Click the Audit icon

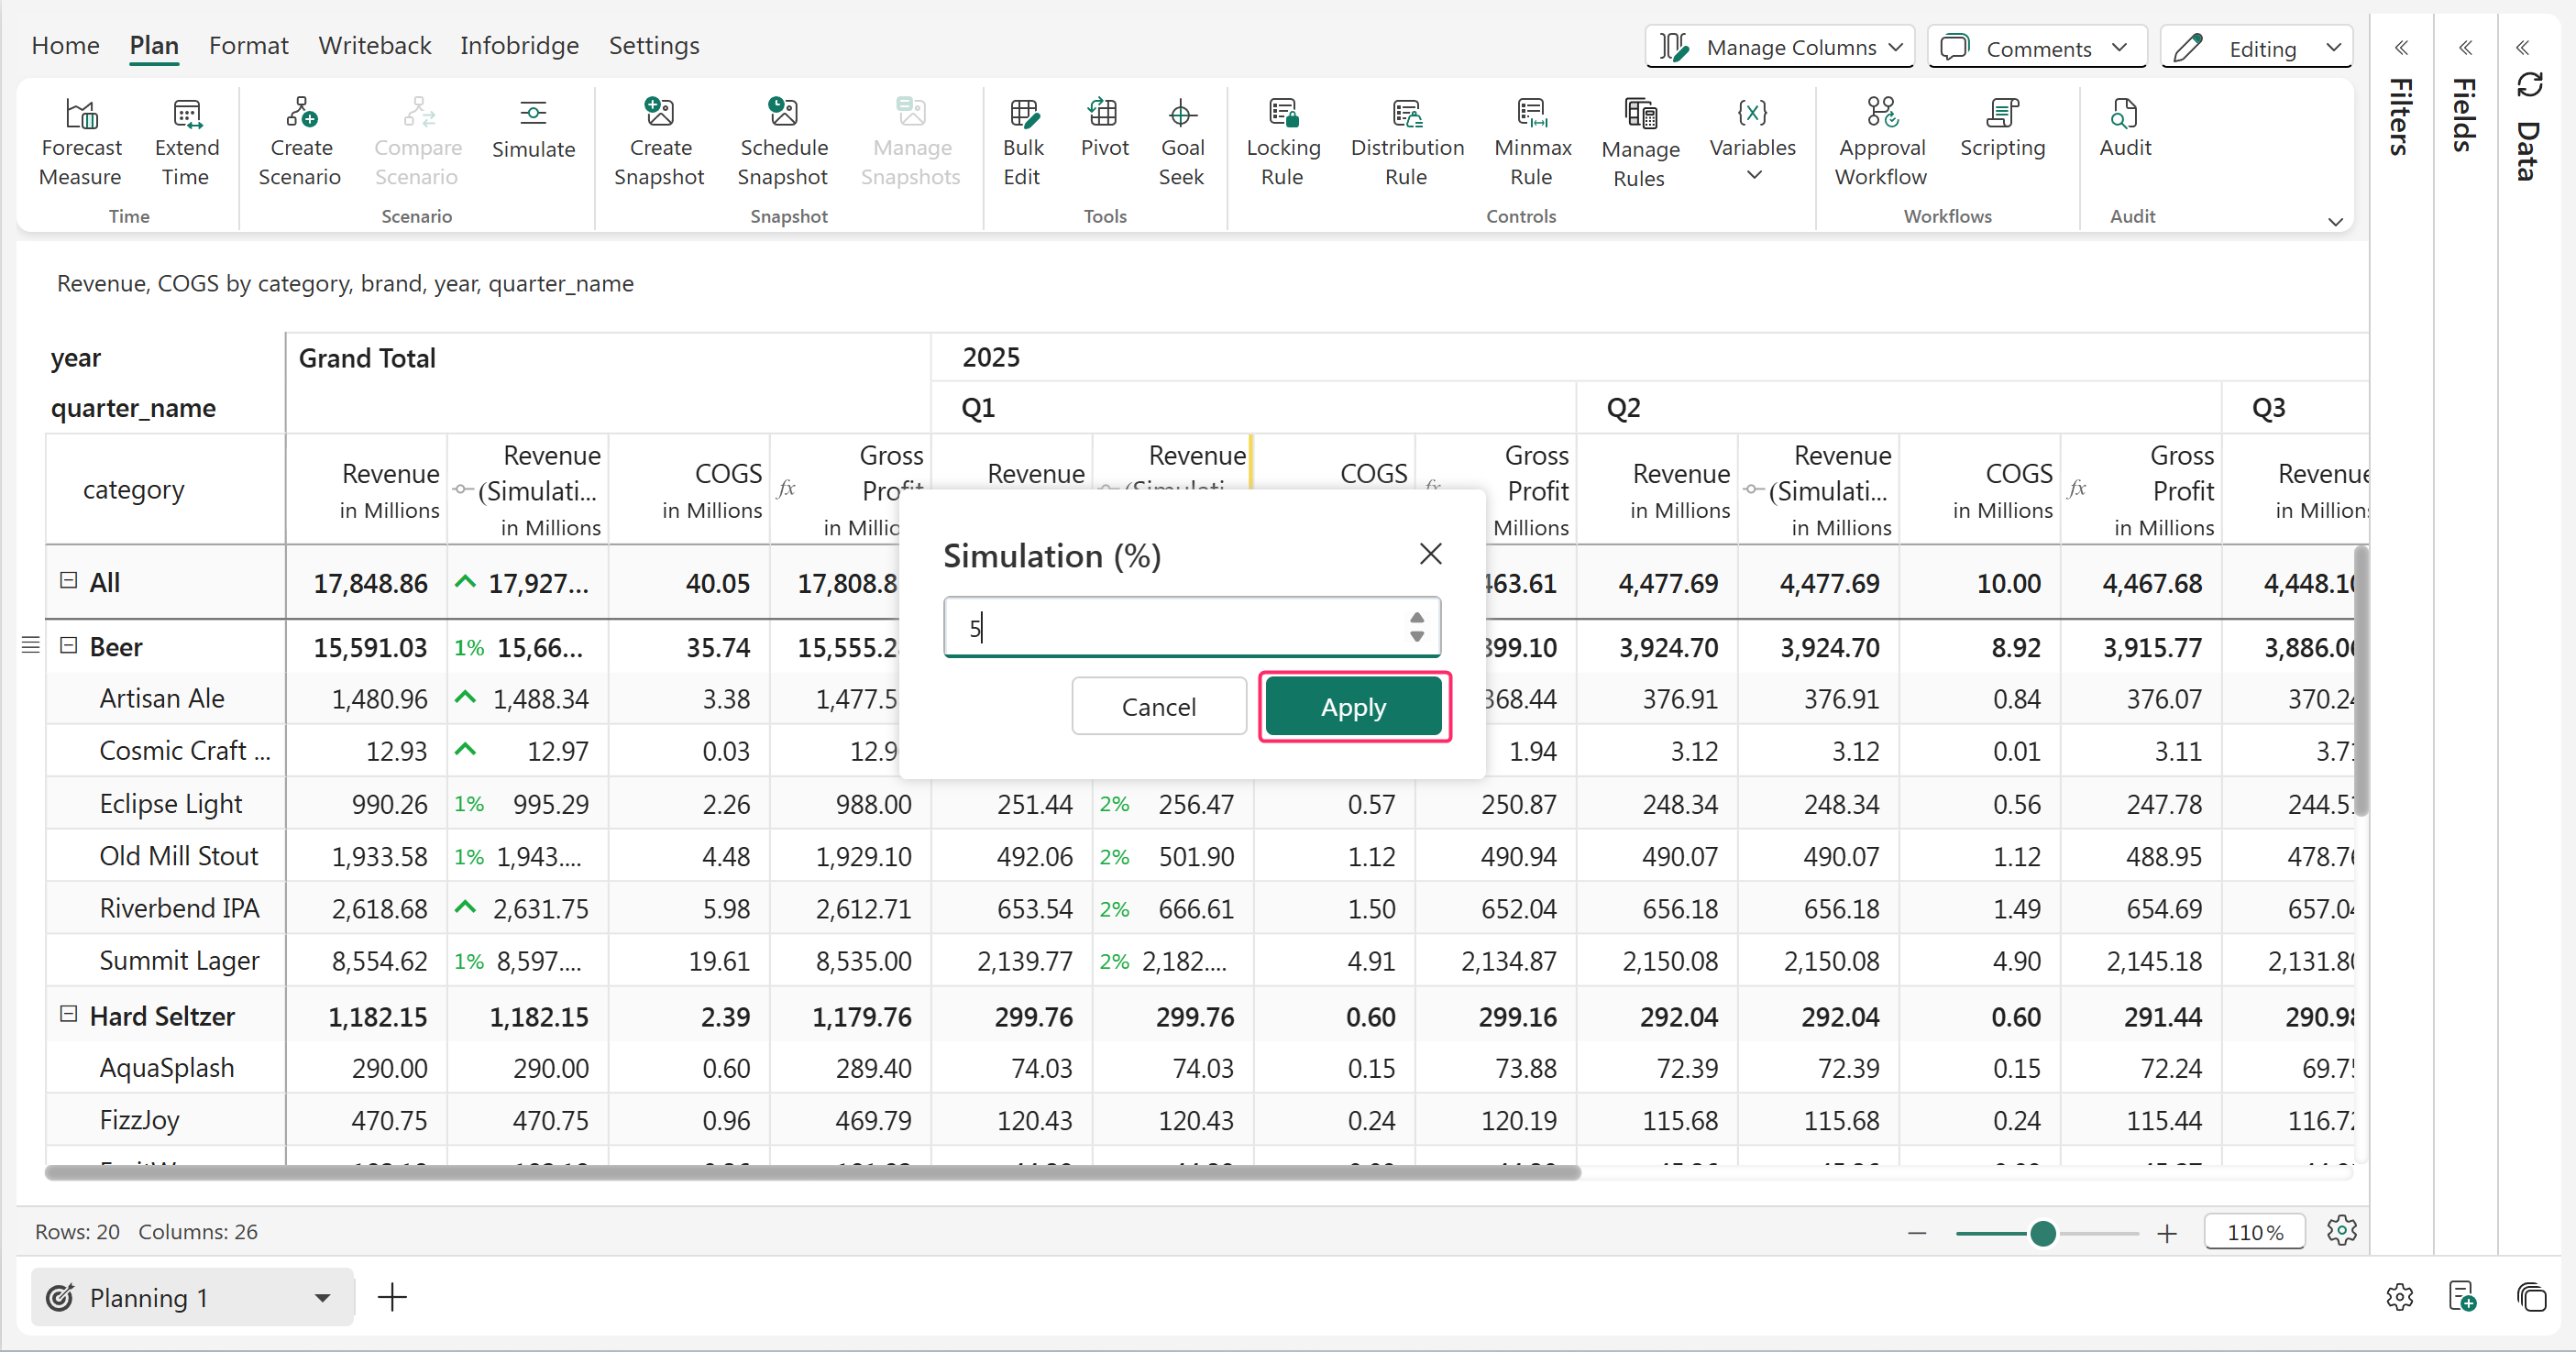[x=2124, y=114]
